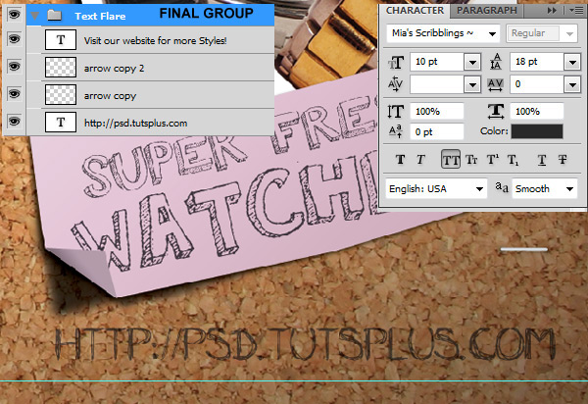Click the HTTP://PSD.TUTSPLUS.COM text on canvas
The image size is (588, 404).
click(x=305, y=343)
